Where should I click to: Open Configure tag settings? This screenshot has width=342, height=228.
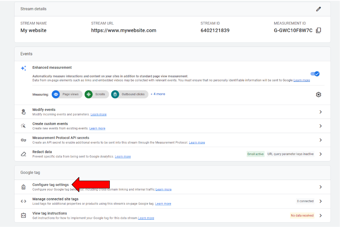51,185
